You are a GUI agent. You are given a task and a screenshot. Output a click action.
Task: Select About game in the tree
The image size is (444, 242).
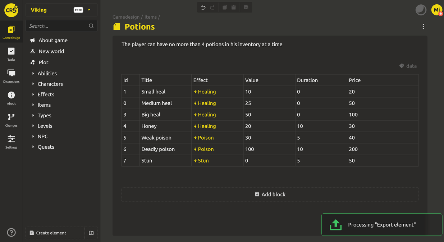(x=53, y=40)
